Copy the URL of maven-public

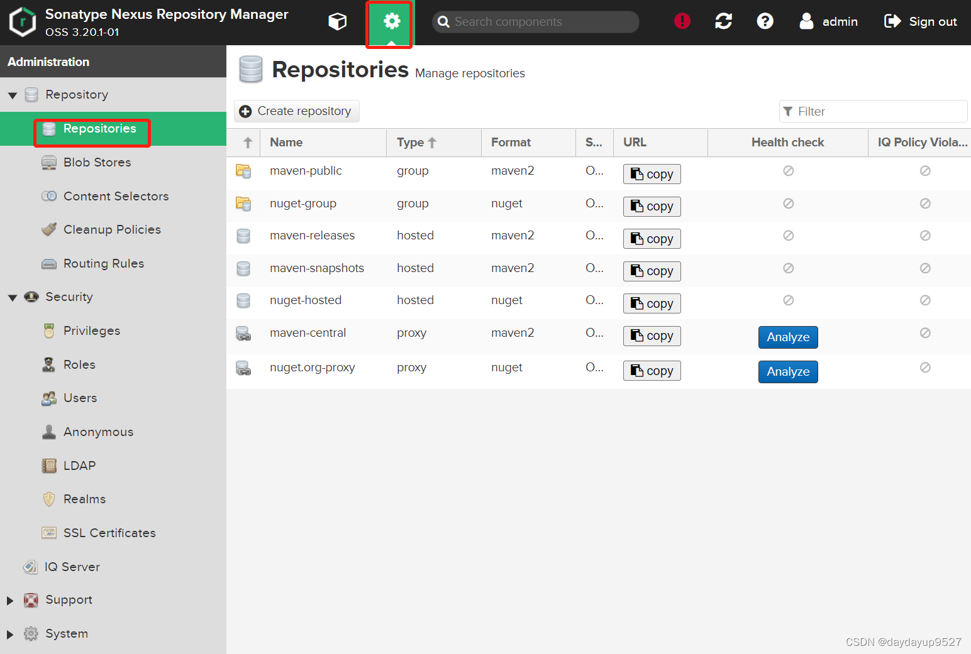coord(652,174)
